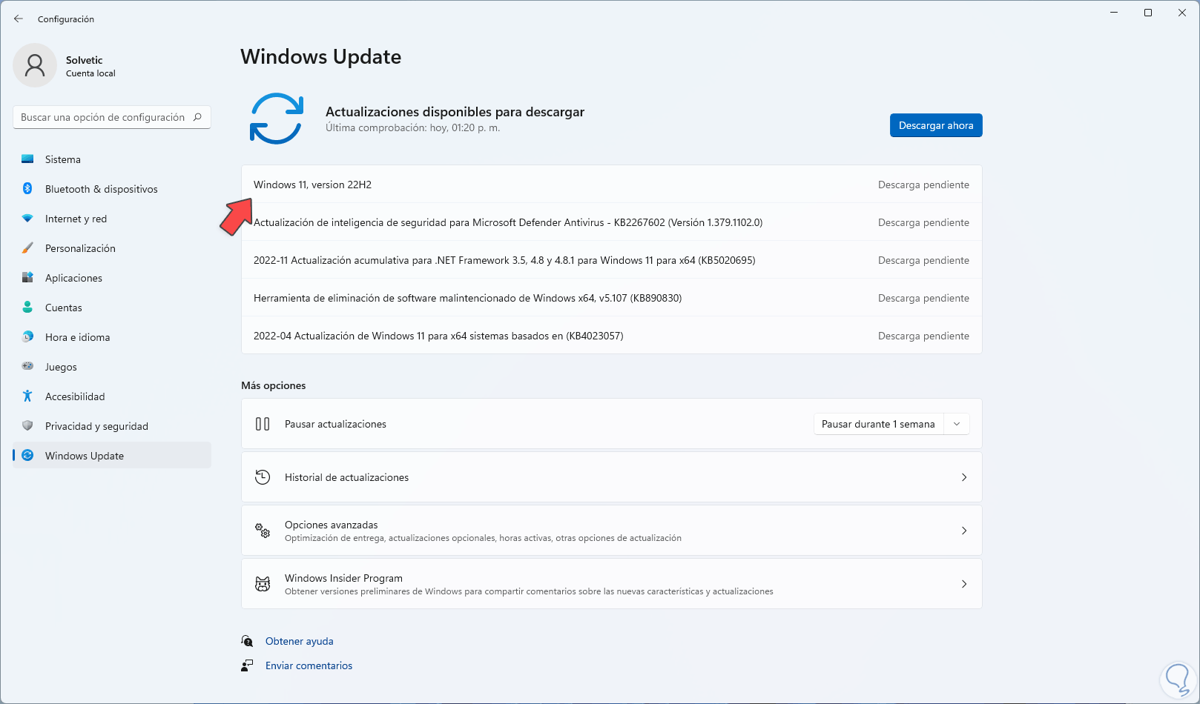Click the Historial de actualizaciones label

(346, 477)
